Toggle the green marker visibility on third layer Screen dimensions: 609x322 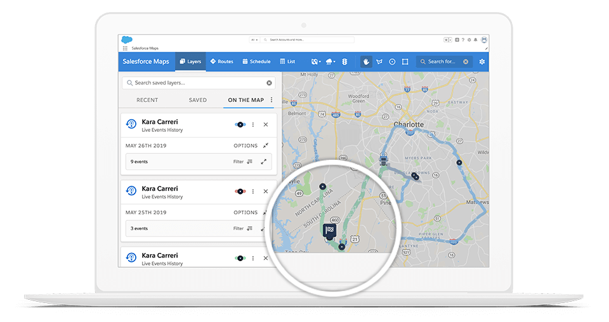point(240,258)
